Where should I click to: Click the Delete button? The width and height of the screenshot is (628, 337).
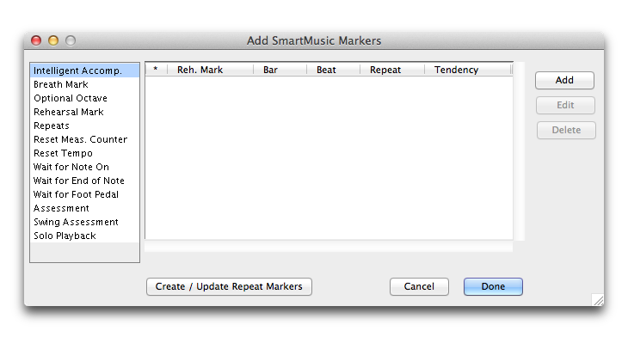[x=566, y=130]
